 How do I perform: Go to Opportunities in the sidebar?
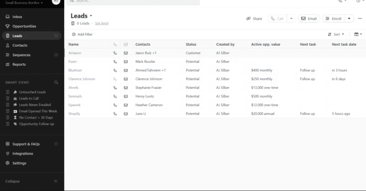pyautogui.click(x=24, y=26)
